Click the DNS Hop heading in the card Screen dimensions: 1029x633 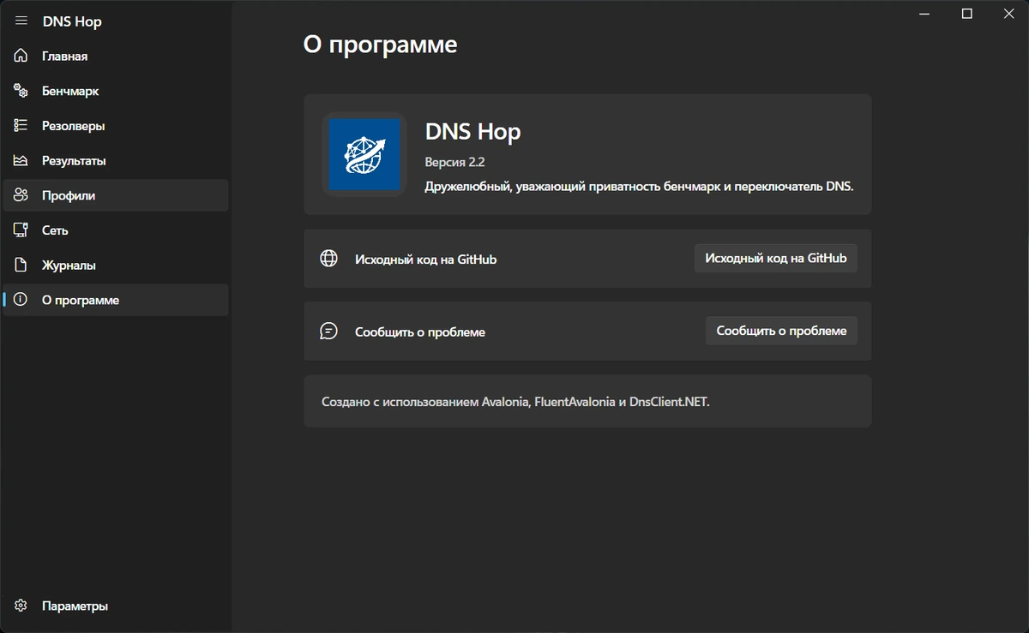(x=472, y=131)
